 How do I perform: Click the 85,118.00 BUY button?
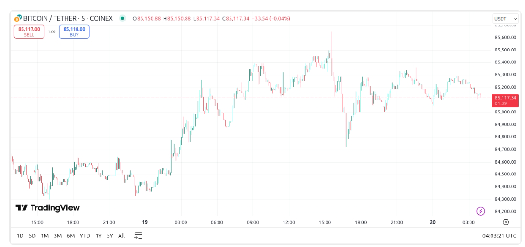coord(74,31)
